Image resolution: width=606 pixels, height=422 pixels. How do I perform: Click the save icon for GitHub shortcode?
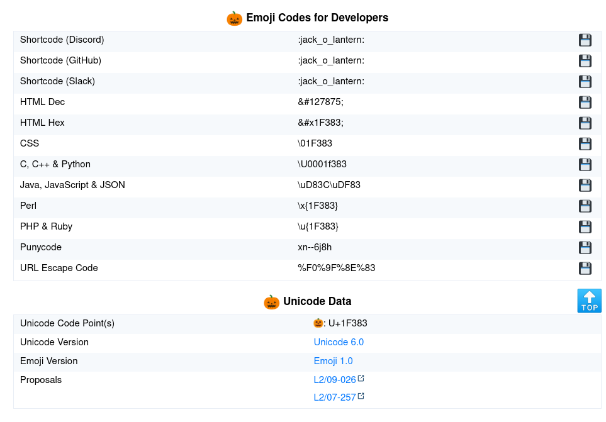tap(585, 61)
